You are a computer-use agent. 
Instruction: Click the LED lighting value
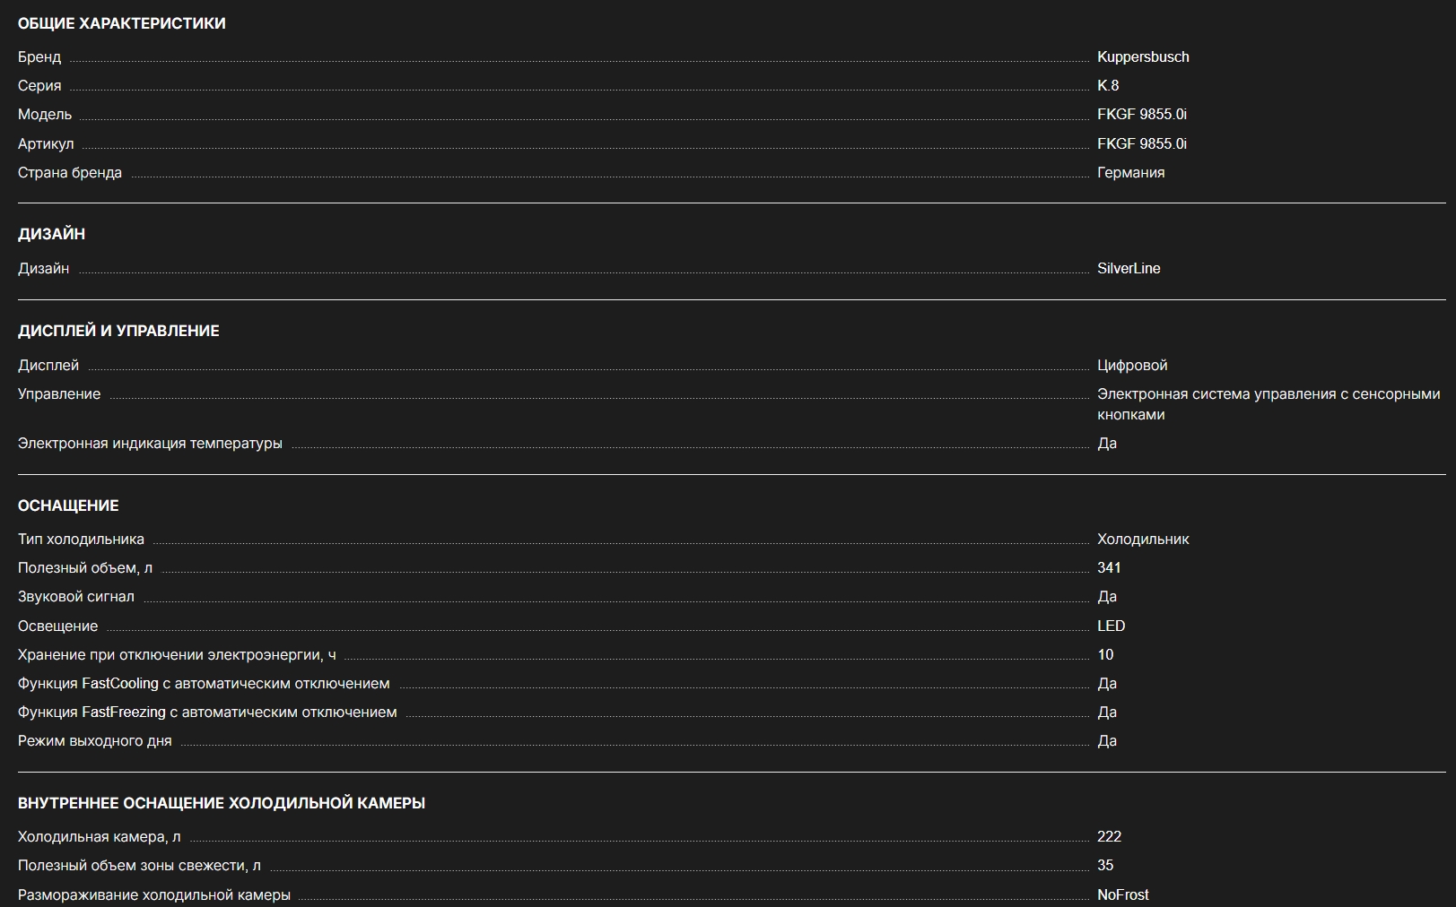tap(1111, 626)
